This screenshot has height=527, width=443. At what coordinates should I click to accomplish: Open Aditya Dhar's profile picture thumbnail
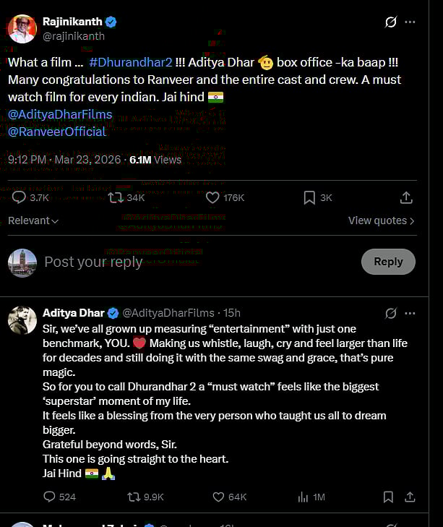(22, 320)
